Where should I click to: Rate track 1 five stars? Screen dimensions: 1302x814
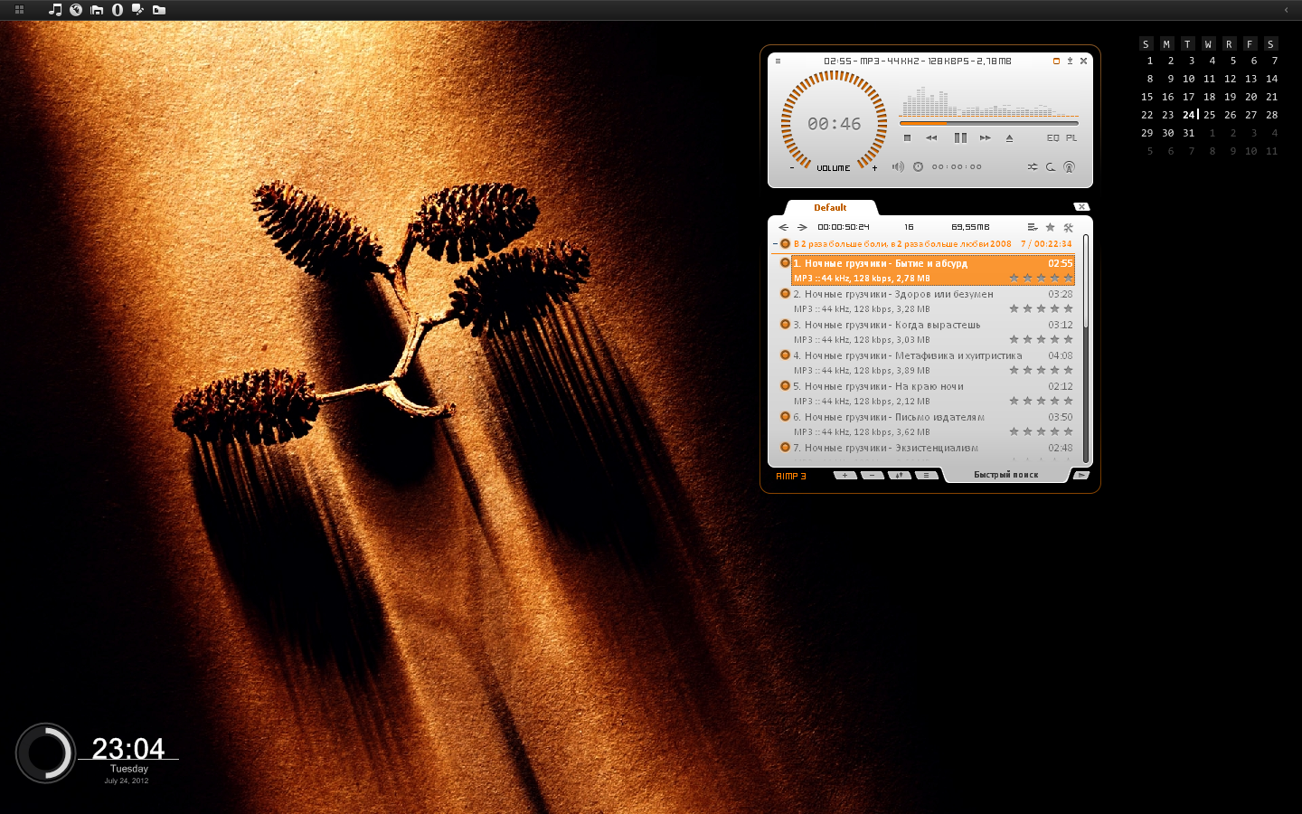1068,278
